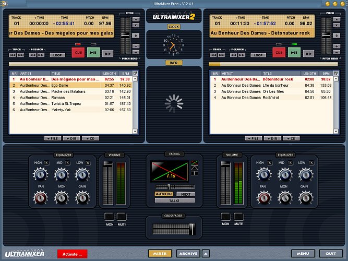348x261 pixels.
Task: Select Oh! Les filles in right playlist
Action: pyautogui.click(x=272, y=91)
